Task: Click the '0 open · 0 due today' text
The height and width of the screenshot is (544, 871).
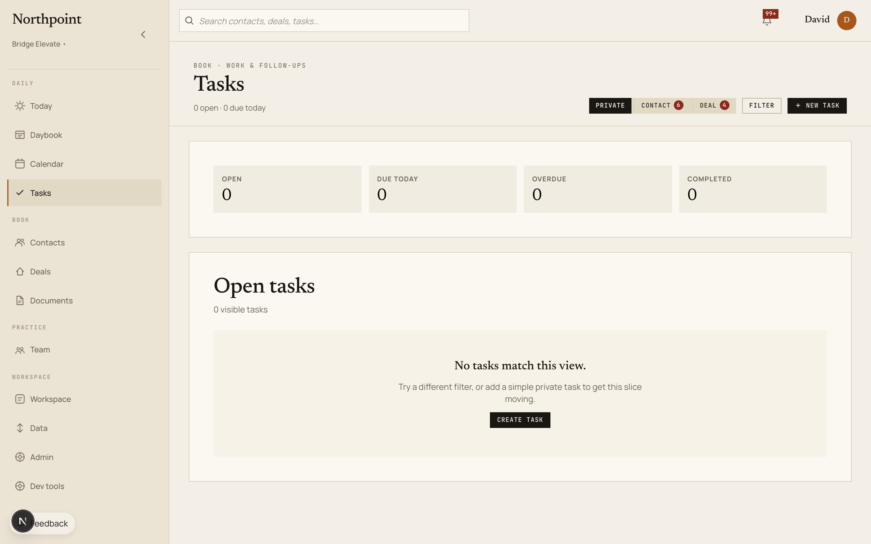Action: [229, 108]
